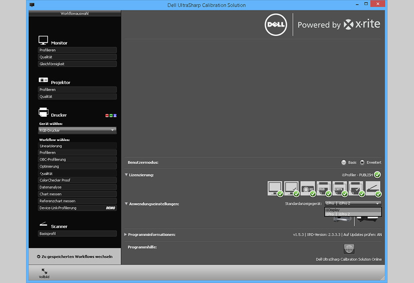414x283 pixels.
Task: Click the Projektor category icon
Action: pyautogui.click(x=43, y=80)
